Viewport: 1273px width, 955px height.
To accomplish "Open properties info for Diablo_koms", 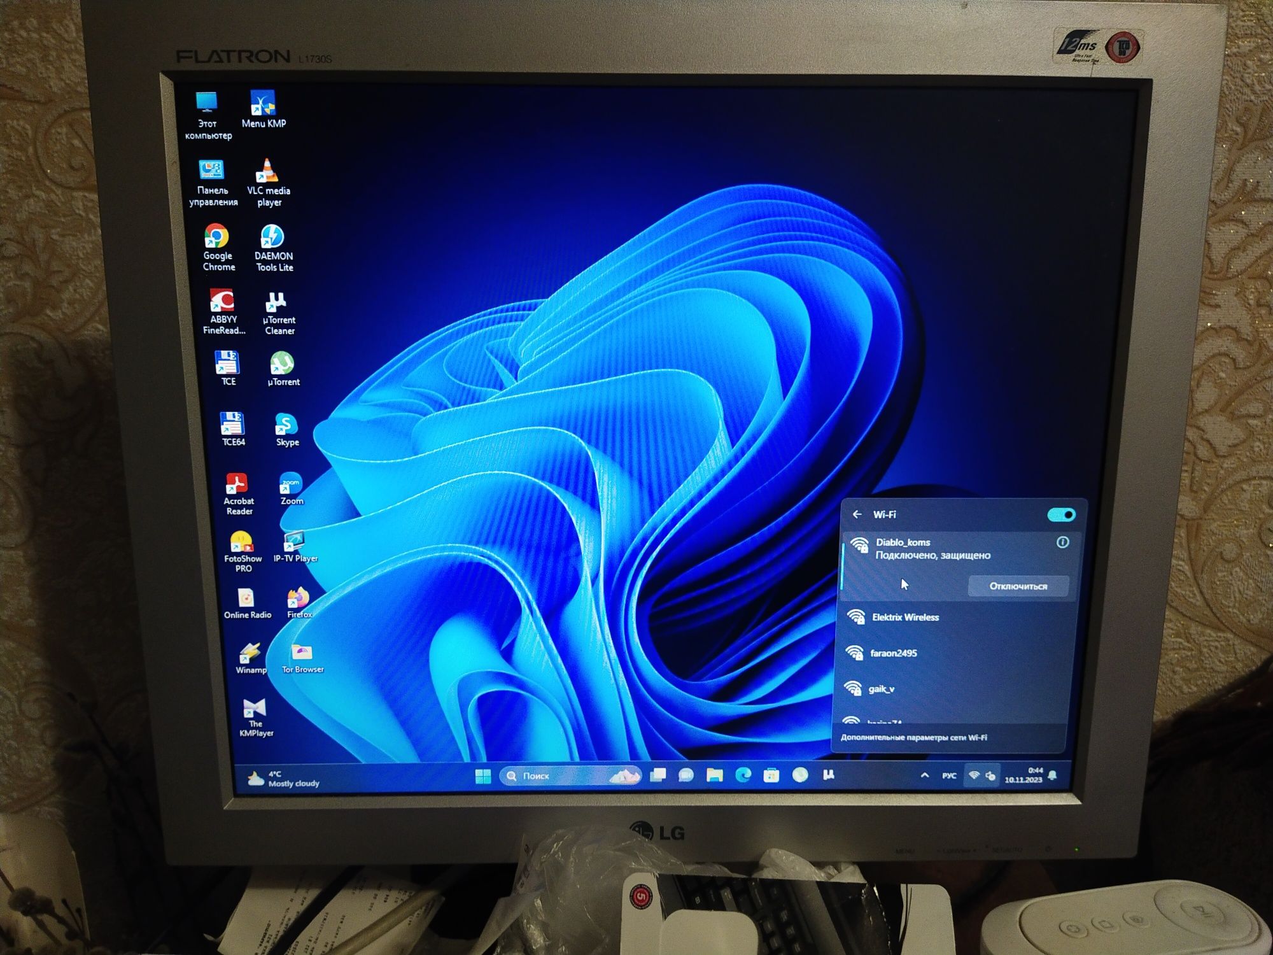I will pyautogui.click(x=1062, y=542).
